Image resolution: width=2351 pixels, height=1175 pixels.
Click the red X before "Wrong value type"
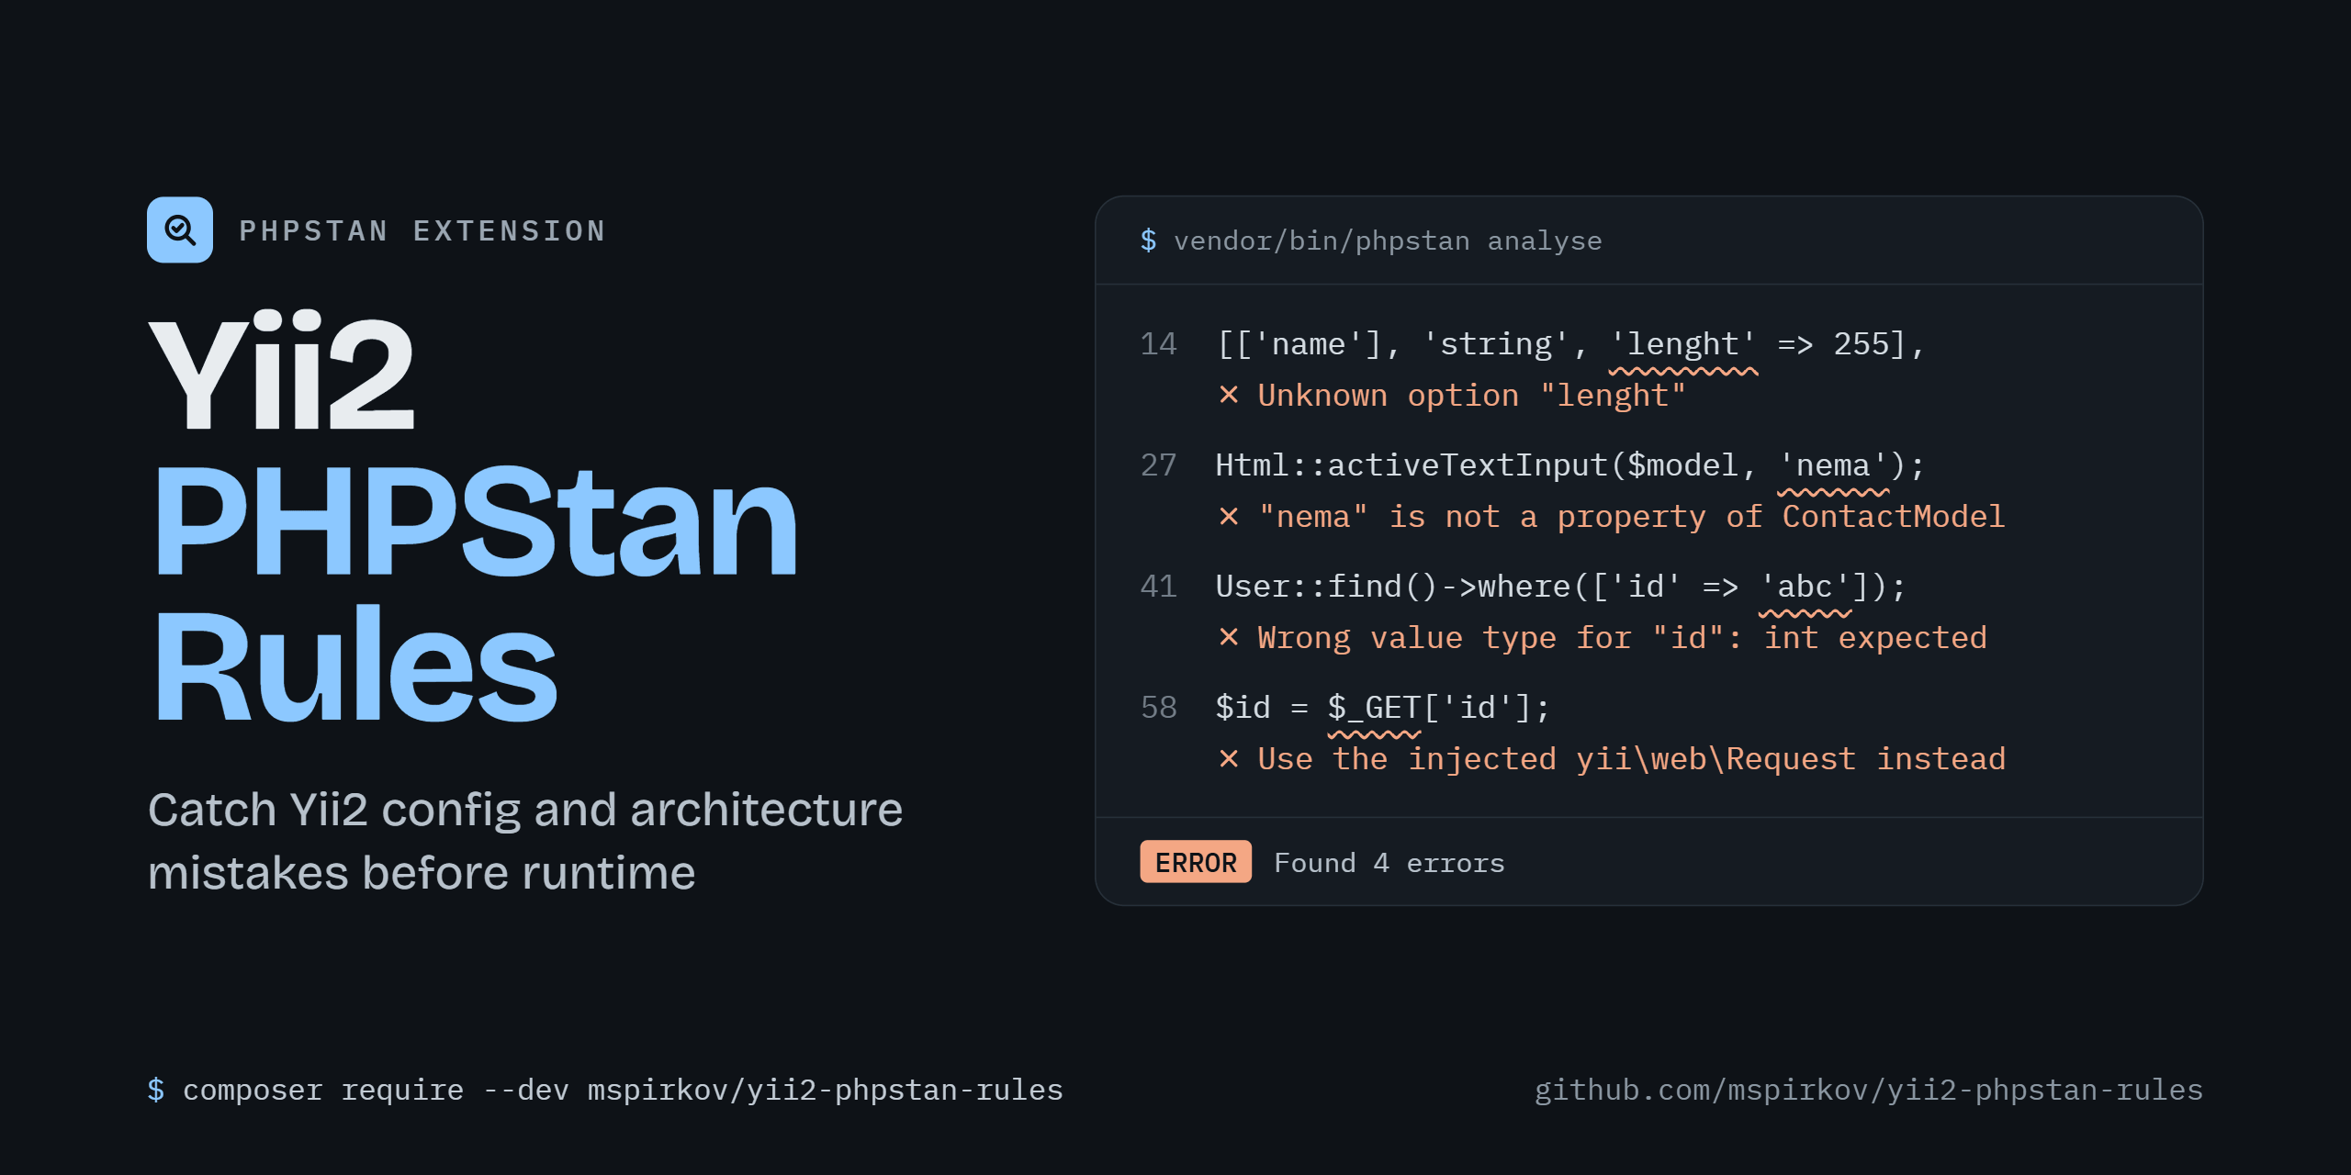point(1229,638)
